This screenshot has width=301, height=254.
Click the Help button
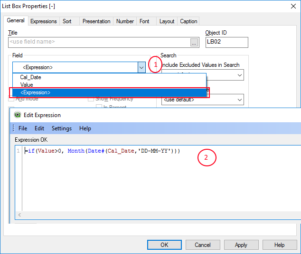279,245
